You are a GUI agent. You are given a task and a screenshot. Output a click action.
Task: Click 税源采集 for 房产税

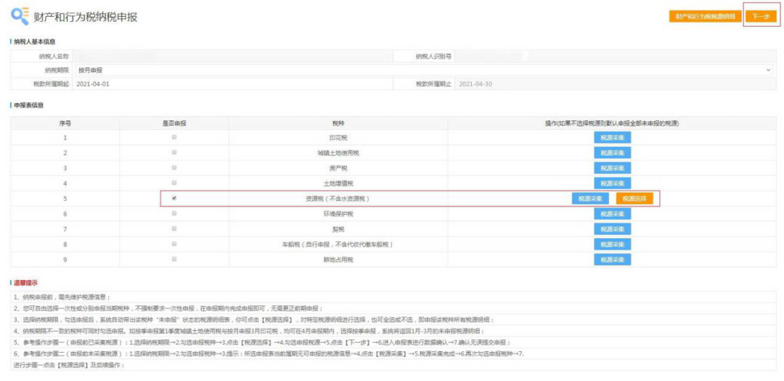click(x=612, y=168)
